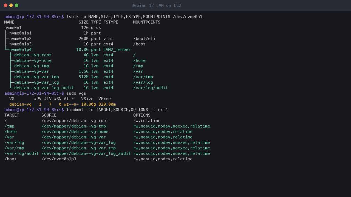Screen dimensions: 351x197
Task: Click the #PV column header
Action: [38, 99]
